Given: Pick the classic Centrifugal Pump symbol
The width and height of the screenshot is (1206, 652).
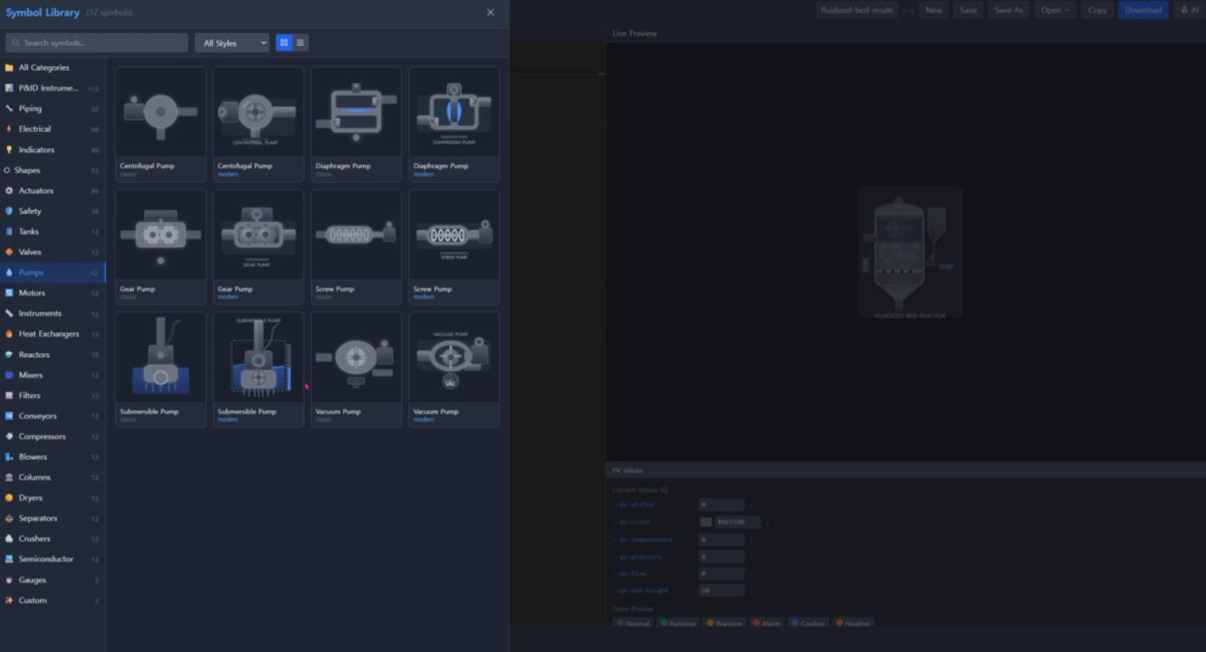Looking at the screenshot, I should (160, 124).
